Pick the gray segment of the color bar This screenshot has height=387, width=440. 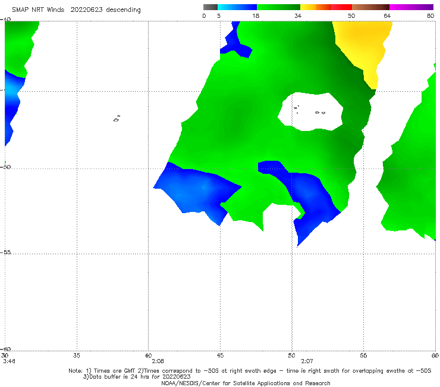tap(210, 7)
